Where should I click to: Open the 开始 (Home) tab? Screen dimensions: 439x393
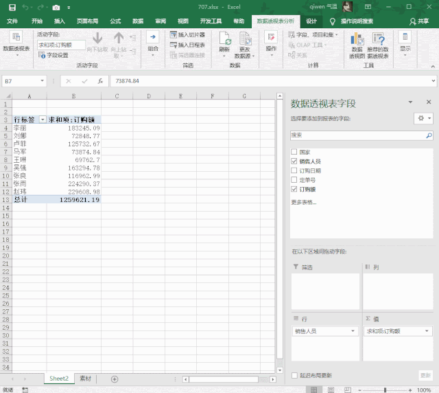click(x=36, y=21)
